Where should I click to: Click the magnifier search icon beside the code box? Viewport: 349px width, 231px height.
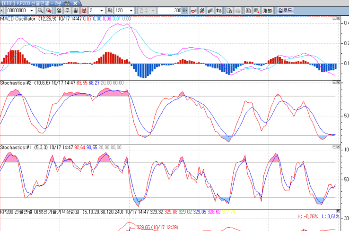coord(40,10)
